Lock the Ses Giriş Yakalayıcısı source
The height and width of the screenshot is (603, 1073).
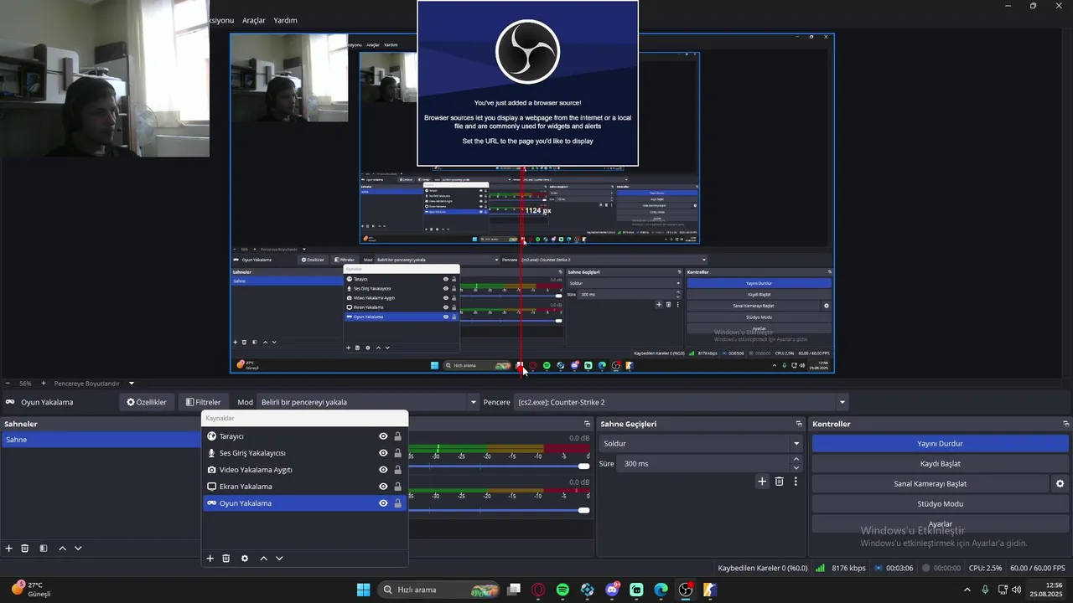click(x=397, y=453)
